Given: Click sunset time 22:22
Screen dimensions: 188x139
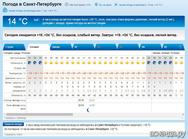Looking at the screenshot, I should click(x=92, y=100).
